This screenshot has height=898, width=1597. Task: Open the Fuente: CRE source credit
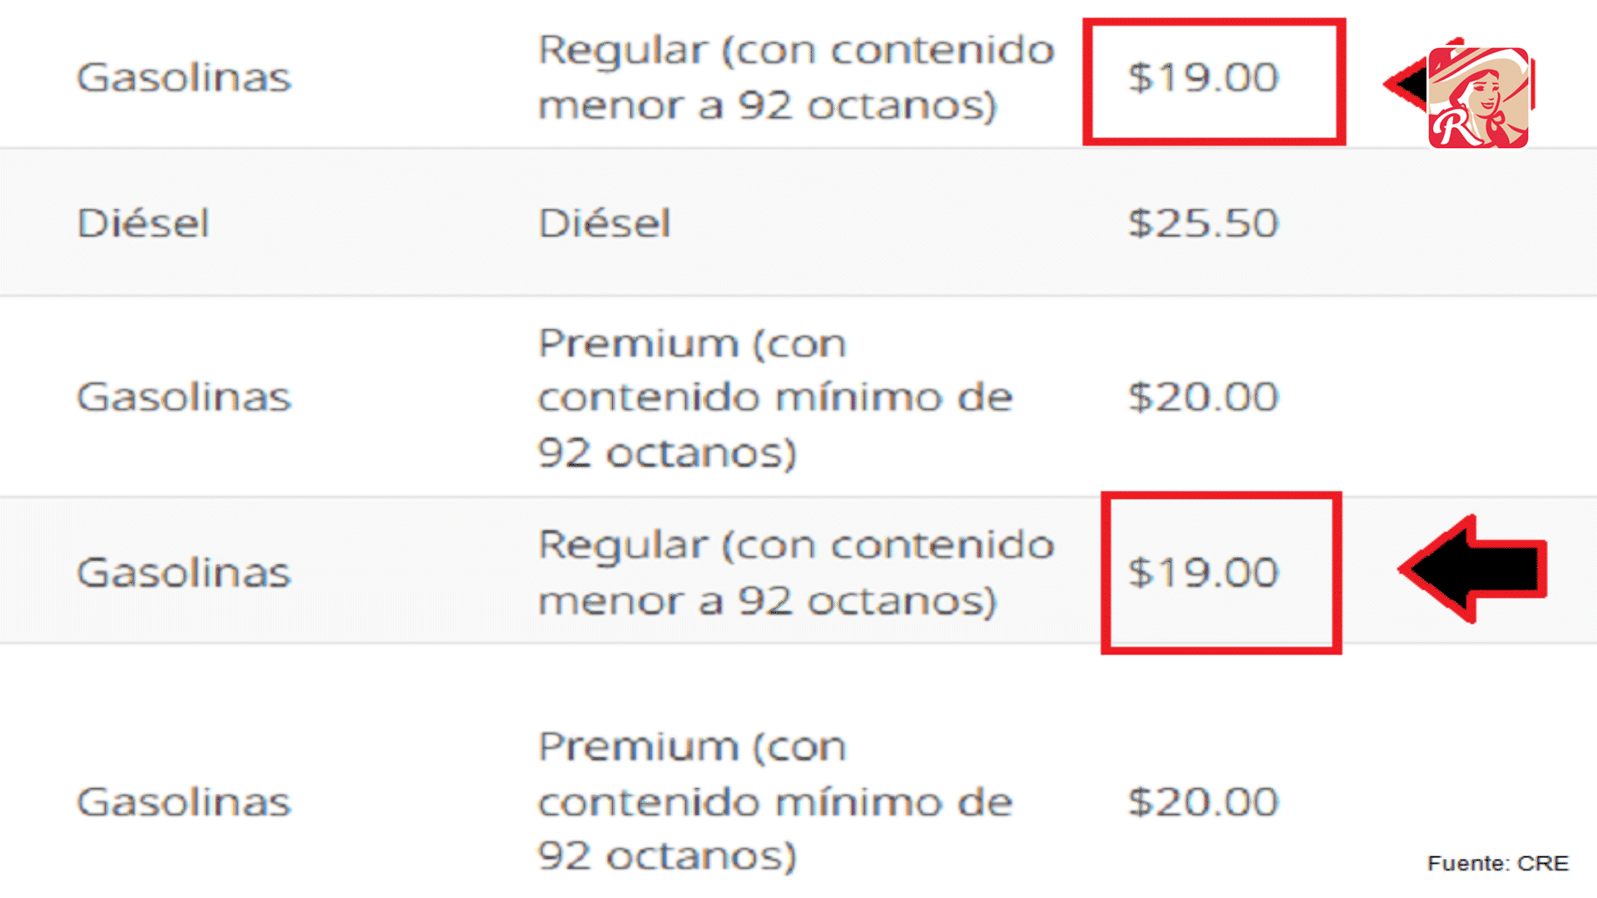1497,863
